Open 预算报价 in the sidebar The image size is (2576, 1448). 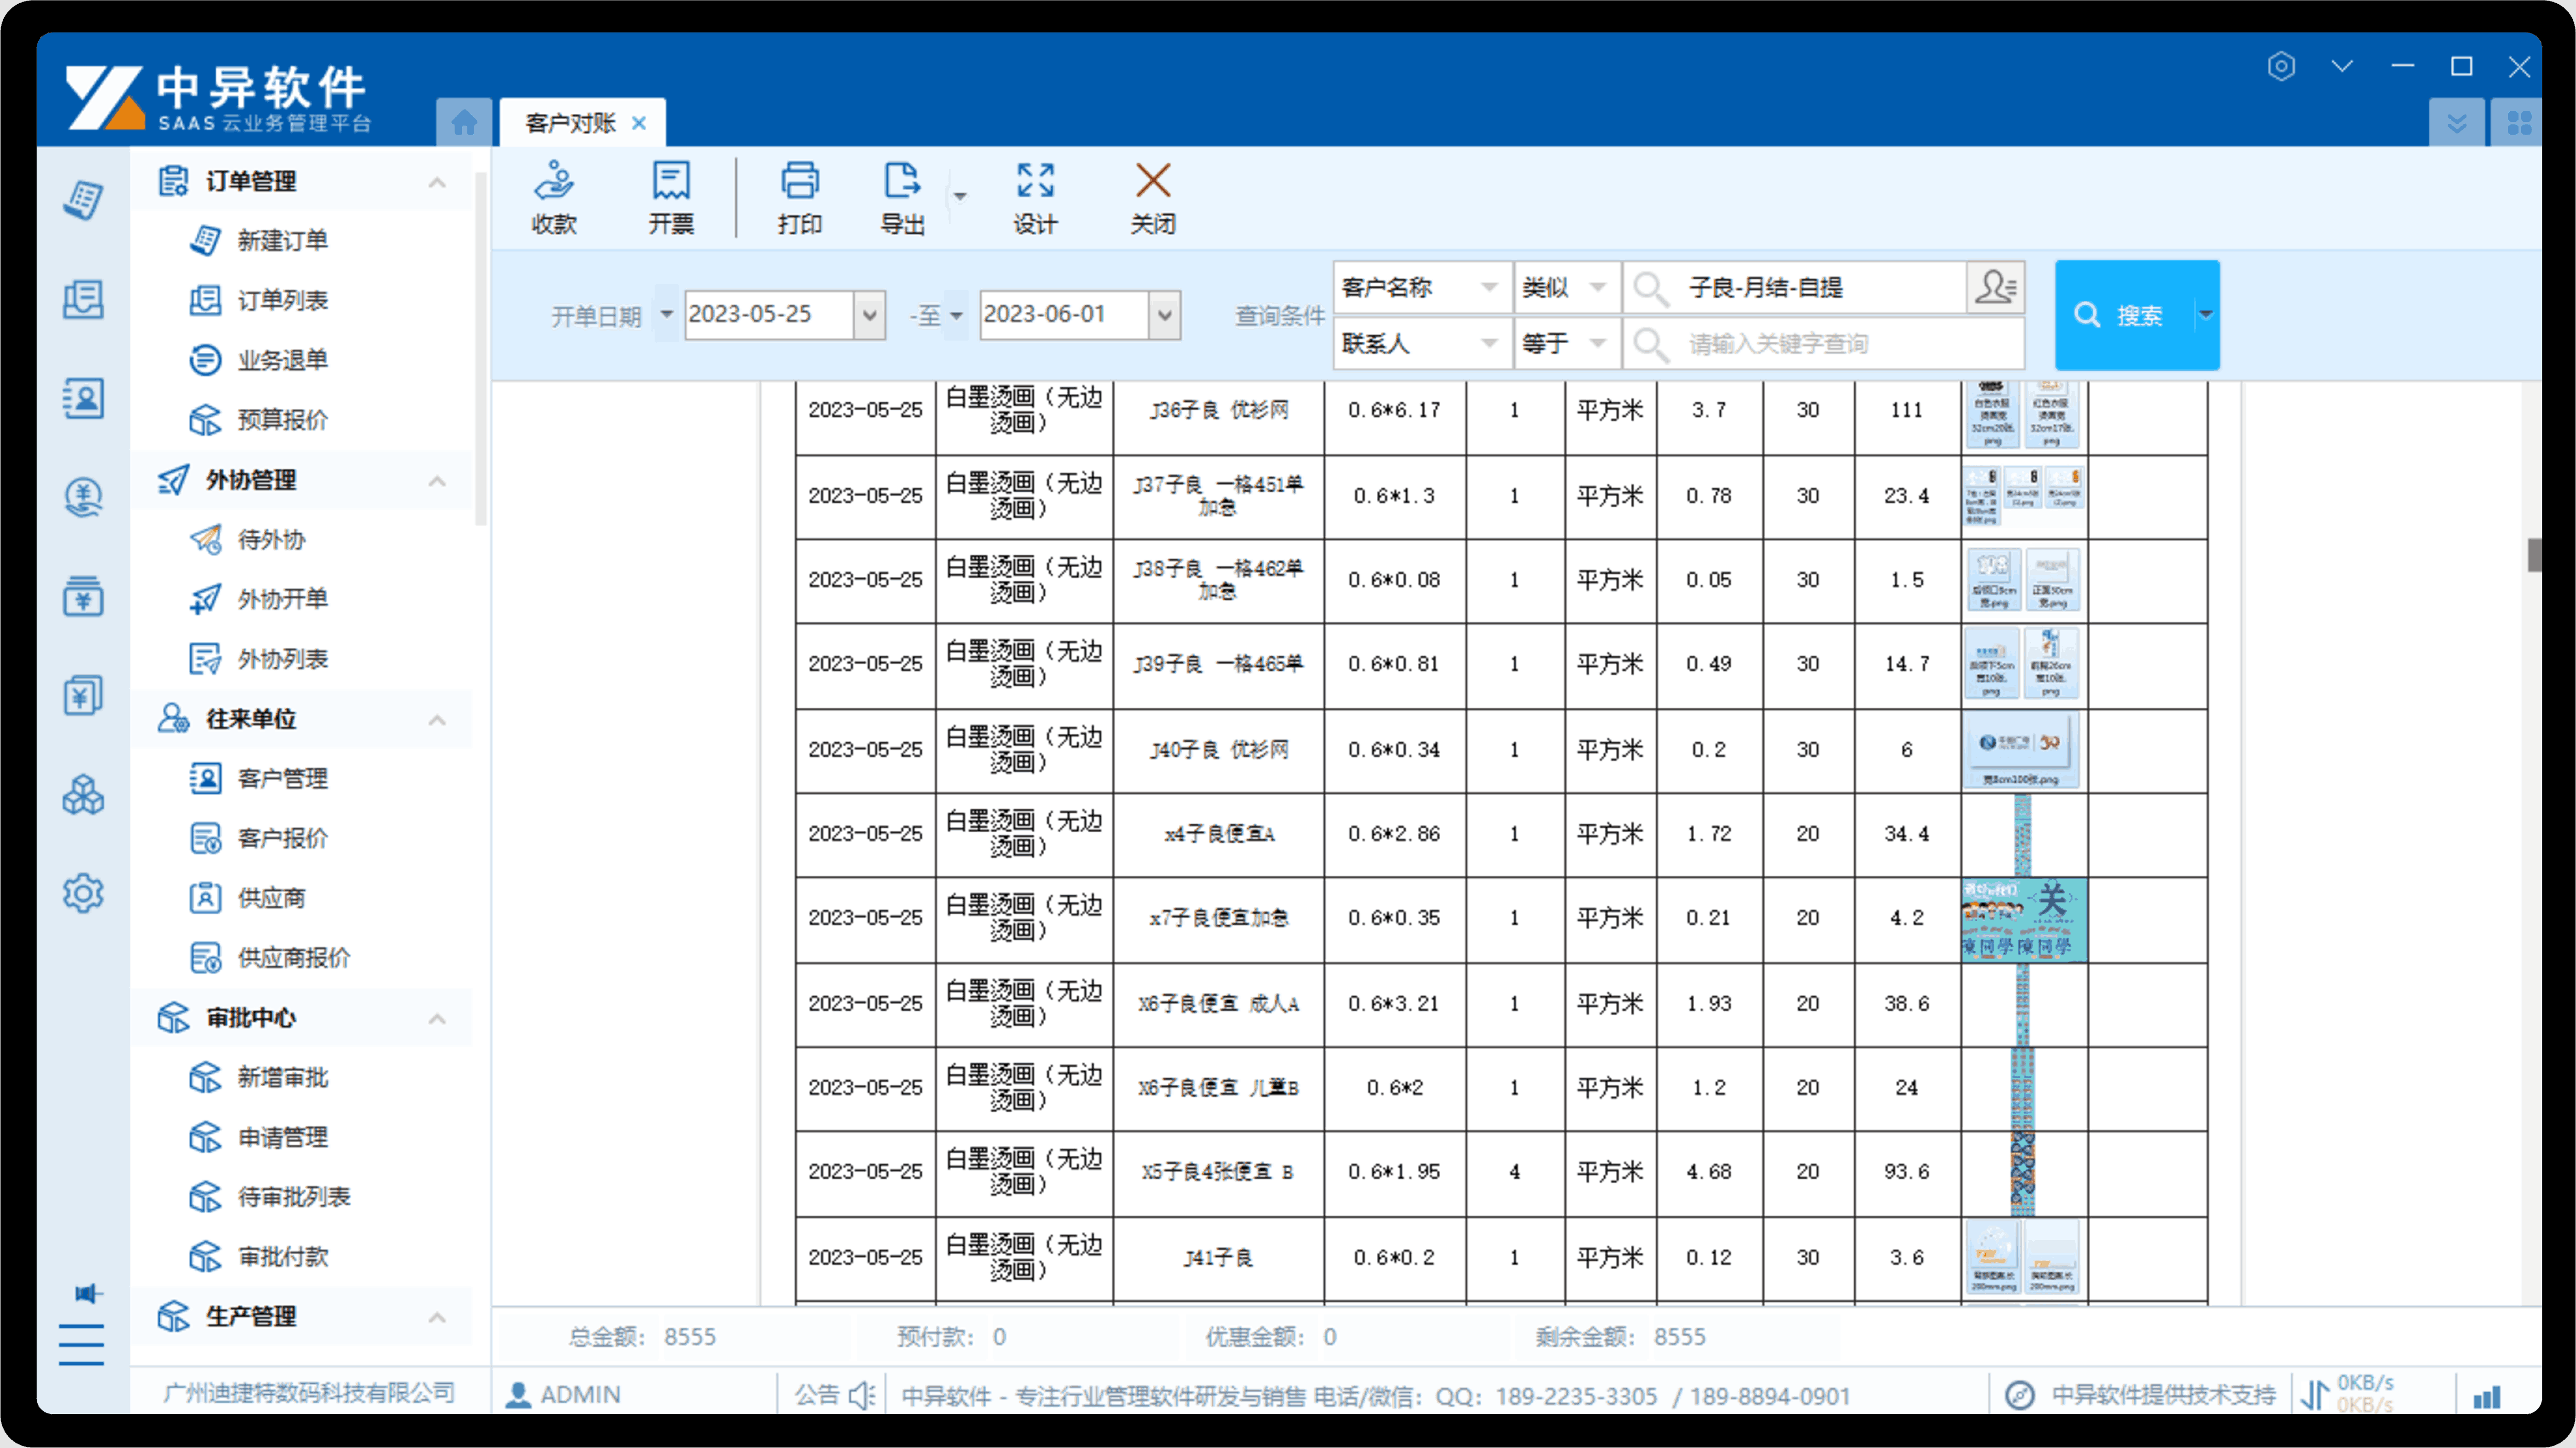[282, 420]
